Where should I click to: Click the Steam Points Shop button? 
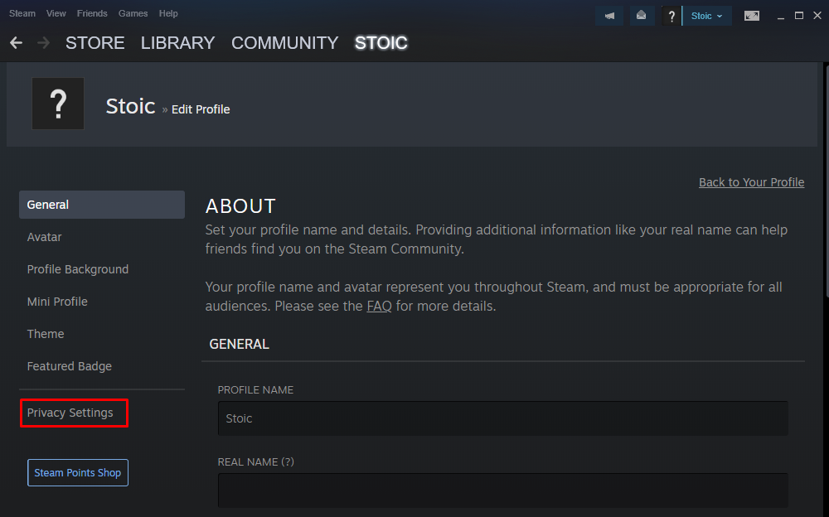click(78, 472)
